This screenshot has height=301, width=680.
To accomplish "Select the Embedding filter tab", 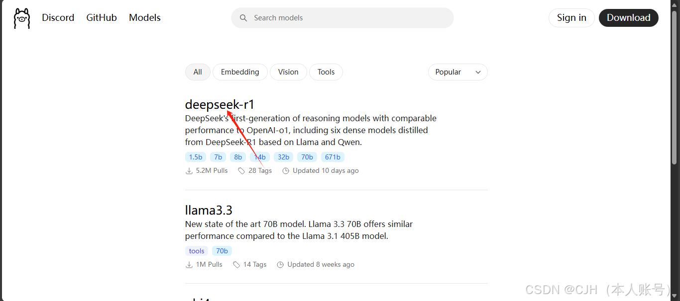I will pos(240,72).
